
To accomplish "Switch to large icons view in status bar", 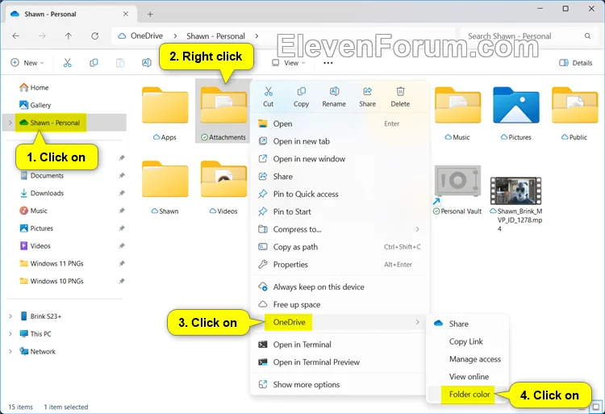I will pos(596,407).
